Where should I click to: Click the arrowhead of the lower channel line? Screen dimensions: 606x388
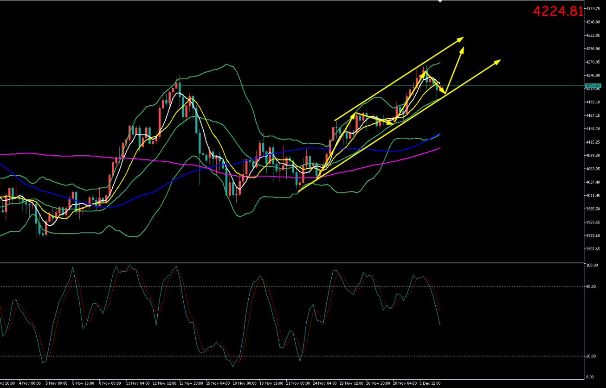[x=498, y=61]
